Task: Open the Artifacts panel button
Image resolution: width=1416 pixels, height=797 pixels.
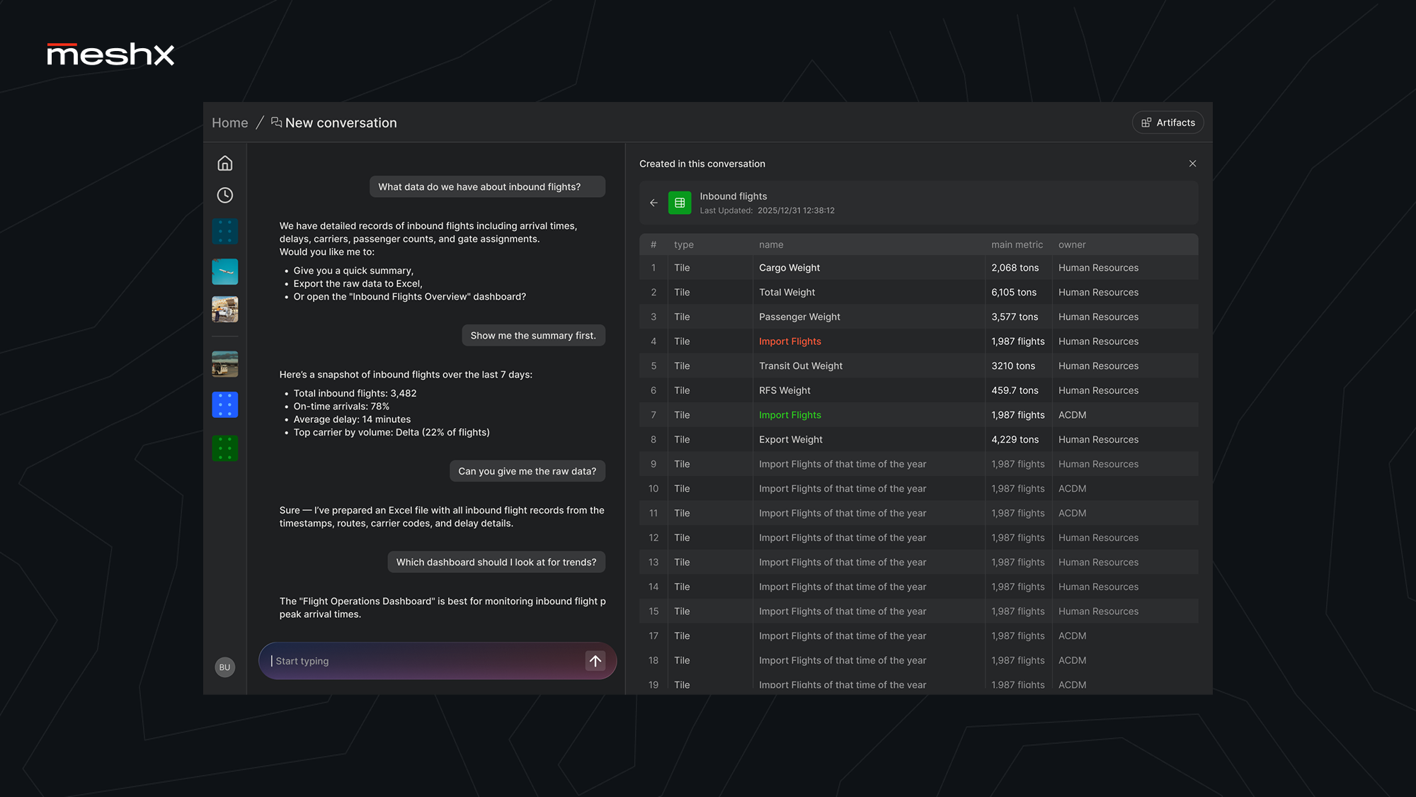Action: (1168, 123)
